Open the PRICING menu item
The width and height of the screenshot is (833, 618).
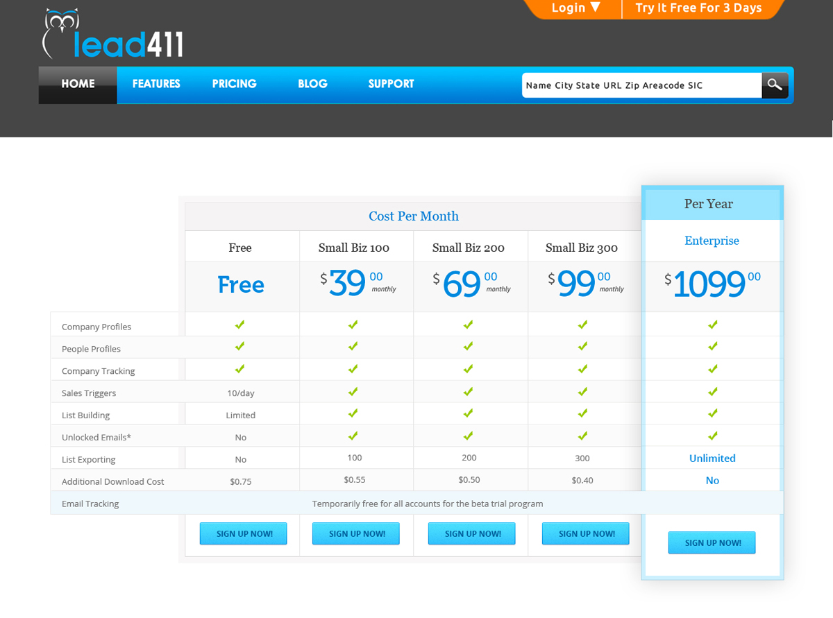[x=234, y=84]
